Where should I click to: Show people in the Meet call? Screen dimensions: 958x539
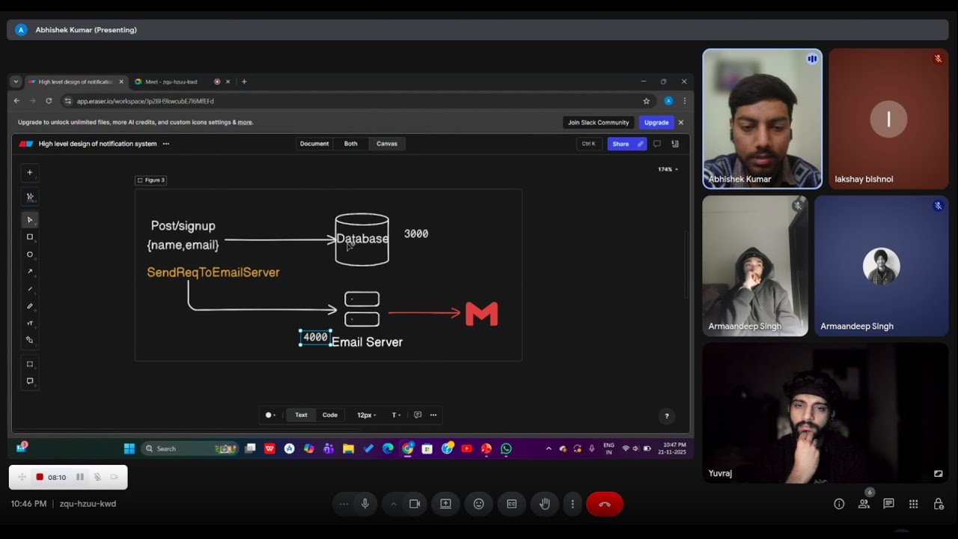(864, 504)
